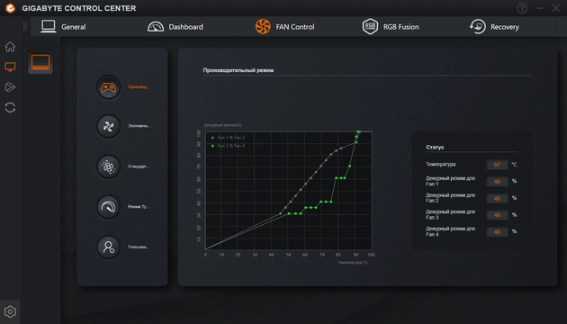Viewport: 567px width, 324px height.
Task: Toggle Fan 3 & Fan 4 legend entry
Action: tap(228, 146)
